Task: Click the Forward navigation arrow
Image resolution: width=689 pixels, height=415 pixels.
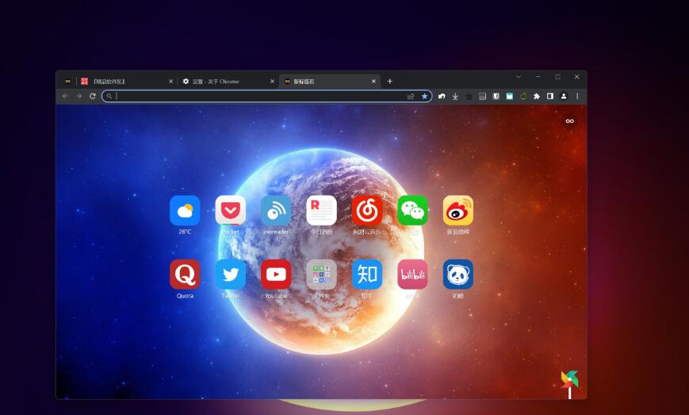Action: [79, 96]
